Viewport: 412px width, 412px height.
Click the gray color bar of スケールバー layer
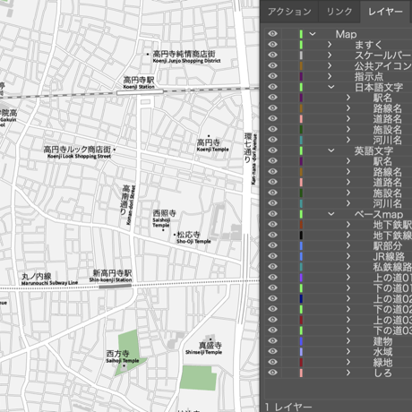[x=301, y=56]
